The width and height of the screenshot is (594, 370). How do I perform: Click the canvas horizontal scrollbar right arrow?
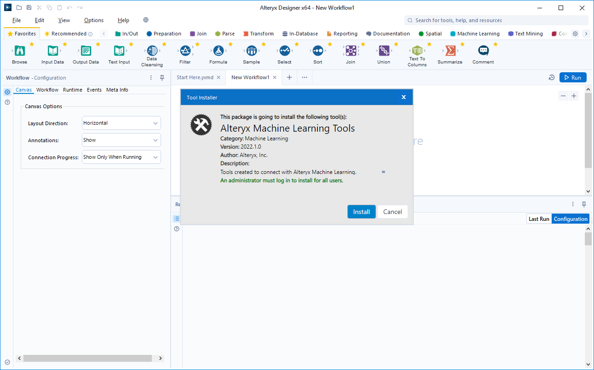click(160, 358)
